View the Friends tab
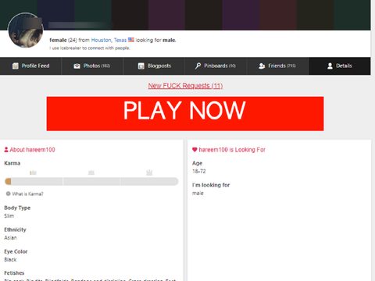This screenshot has width=375, height=281. (277, 66)
